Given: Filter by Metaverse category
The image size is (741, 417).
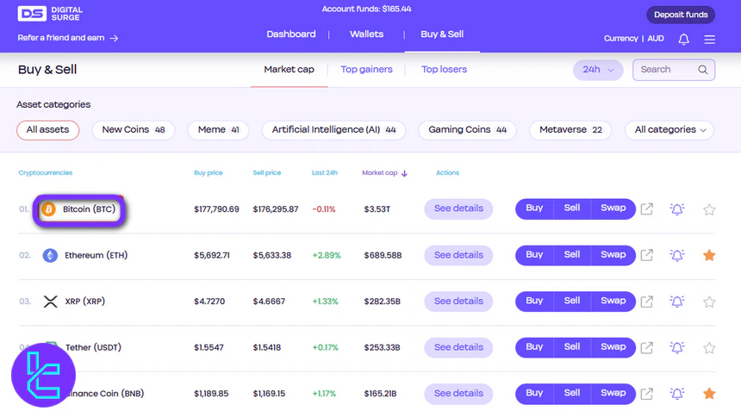Looking at the screenshot, I should pos(570,130).
